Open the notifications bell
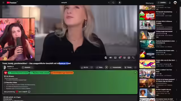 tap(170, 3)
